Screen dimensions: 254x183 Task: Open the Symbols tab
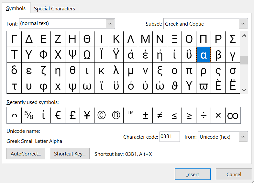pyautogui.click(x=16, y=8)
